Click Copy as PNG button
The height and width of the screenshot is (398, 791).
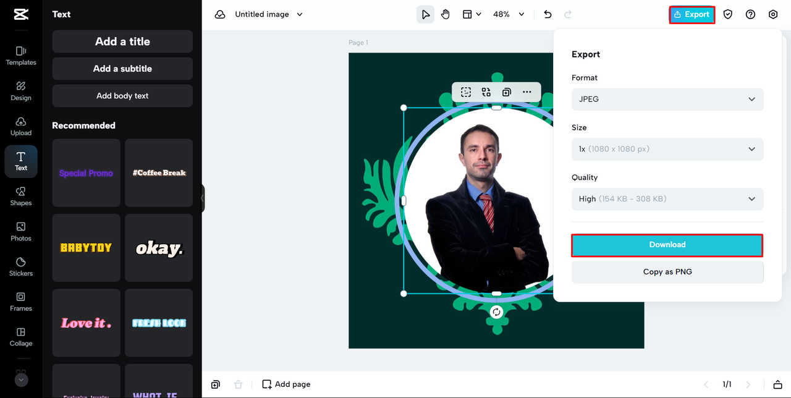tap(667, 272)
